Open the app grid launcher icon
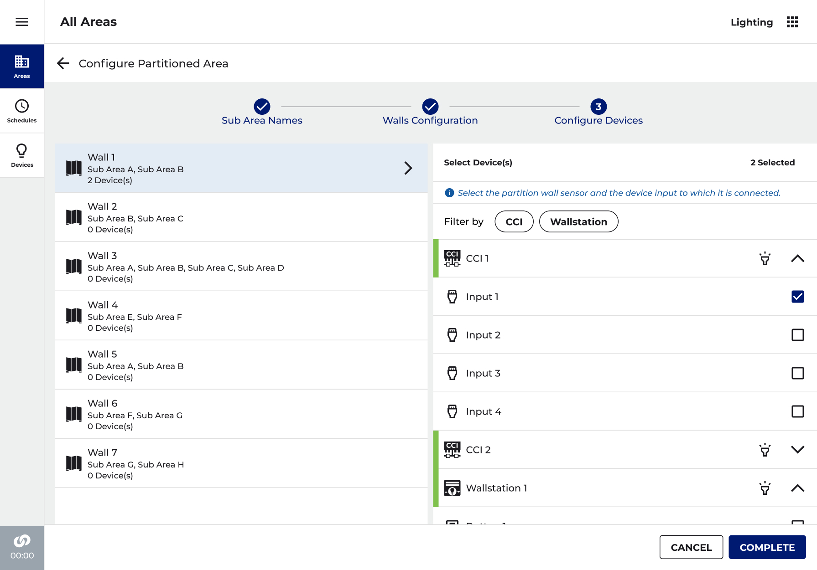Screen dimensions: 817x570 [x=792, y=22]
